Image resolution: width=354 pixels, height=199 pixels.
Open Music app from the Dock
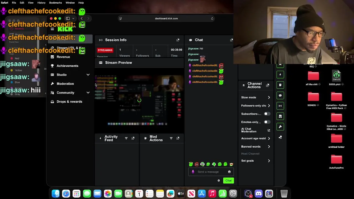click(x=212, y=194)
